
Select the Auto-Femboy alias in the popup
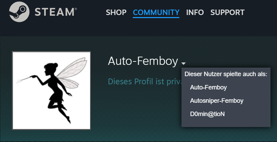click(x=208, y=87)
